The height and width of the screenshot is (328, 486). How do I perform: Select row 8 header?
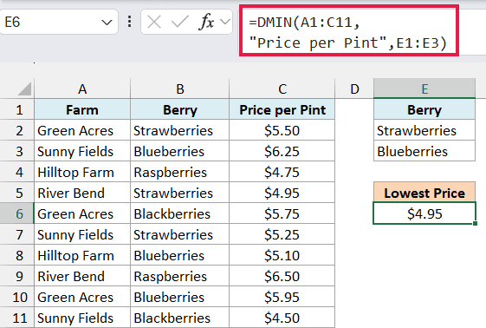coord(17,255)
